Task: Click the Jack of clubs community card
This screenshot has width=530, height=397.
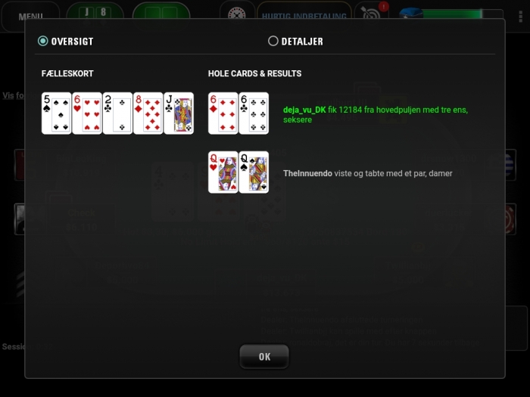Action: pyautogui.click(x=179, y=113)
